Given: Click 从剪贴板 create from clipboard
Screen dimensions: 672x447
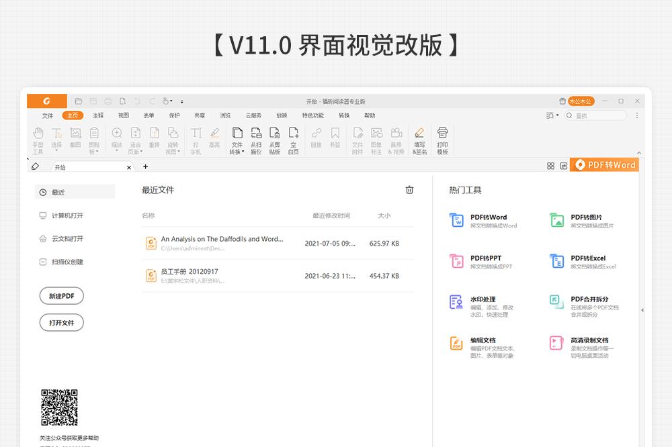Looking at the screenshot, I should coord(275,140).
